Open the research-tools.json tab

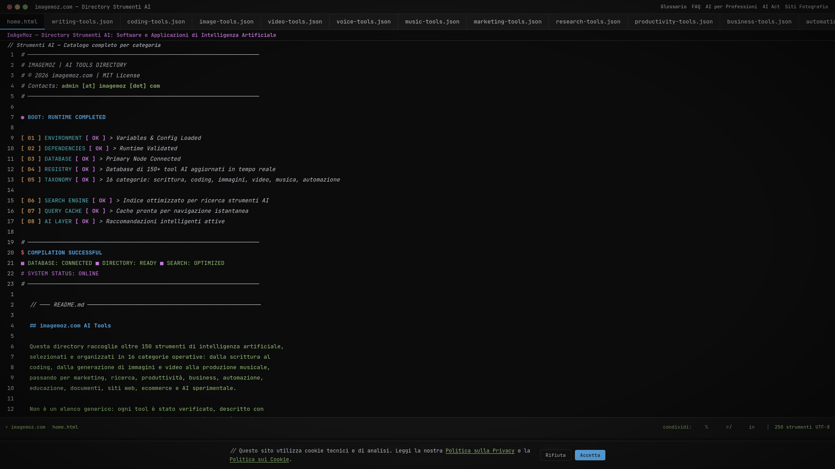pyautogui.click(x=588, y=22)
